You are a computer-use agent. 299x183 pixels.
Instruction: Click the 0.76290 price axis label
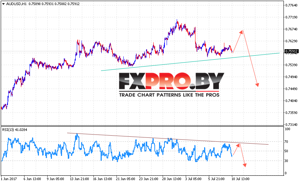[x=291, y=41]
